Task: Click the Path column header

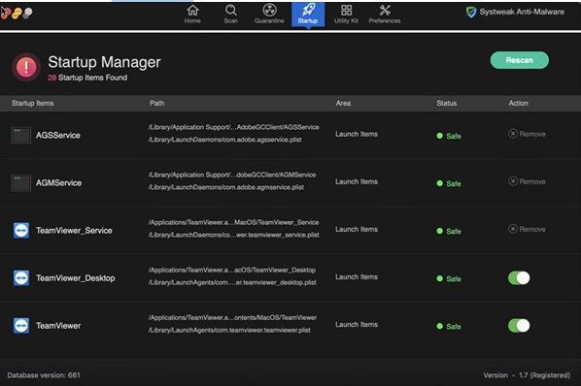Action: click(156, 103)
